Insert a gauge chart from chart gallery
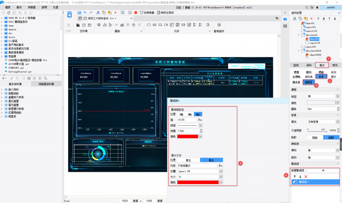 tap(128, 25)
